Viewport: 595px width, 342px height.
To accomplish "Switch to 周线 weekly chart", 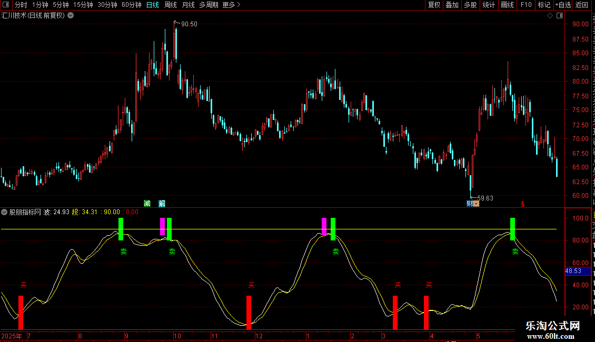I will coord(171,5).
